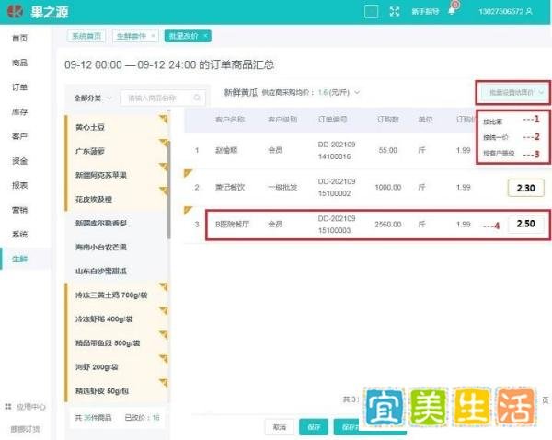
Task: Click the 55.00 quantity cell
Action: click(x=388, y=150)
